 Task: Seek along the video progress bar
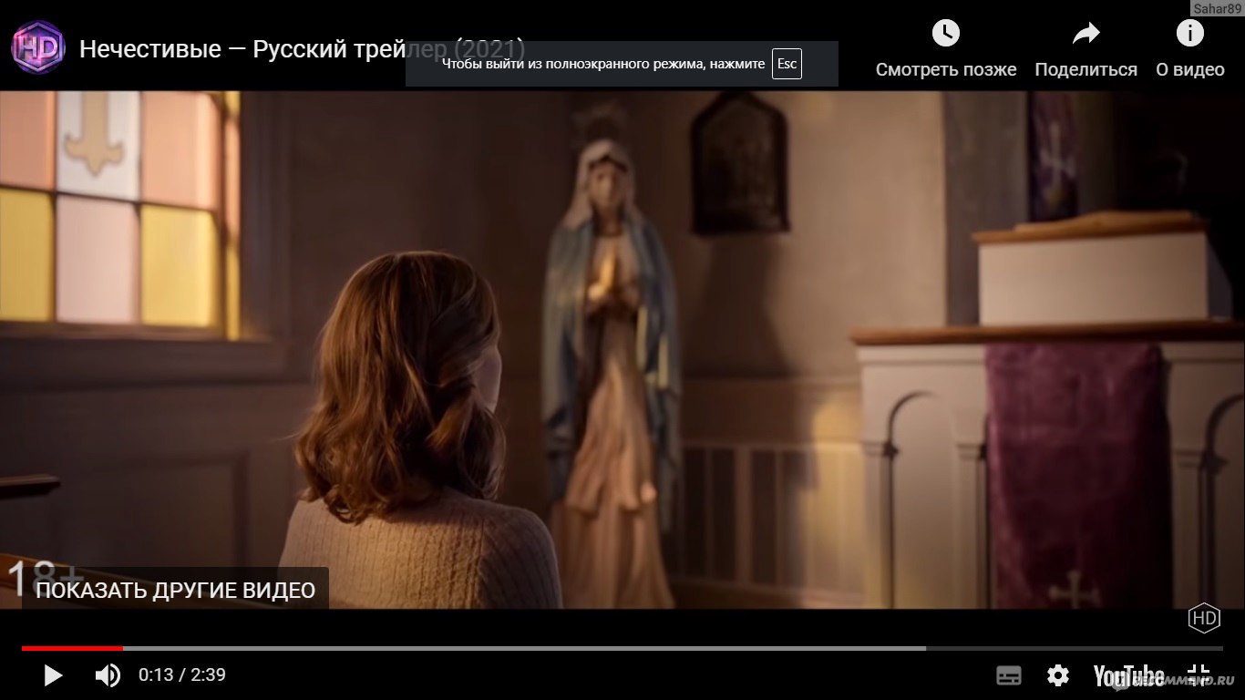tap(622, 648)
